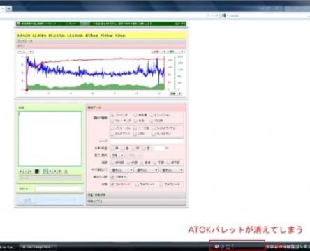The image size is (310, 251).
Task: Click the browser reload icon near the address bar
Action: 216,15
